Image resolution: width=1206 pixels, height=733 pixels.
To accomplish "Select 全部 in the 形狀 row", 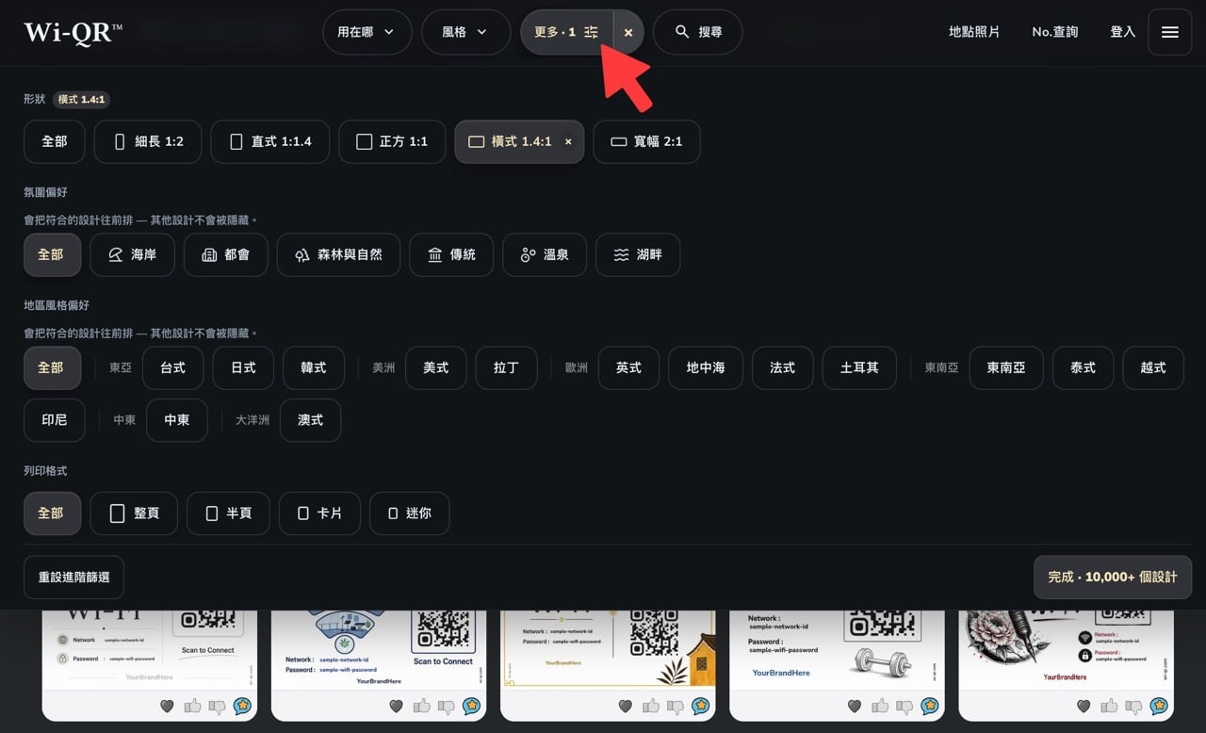I will (x=55, y=141).
